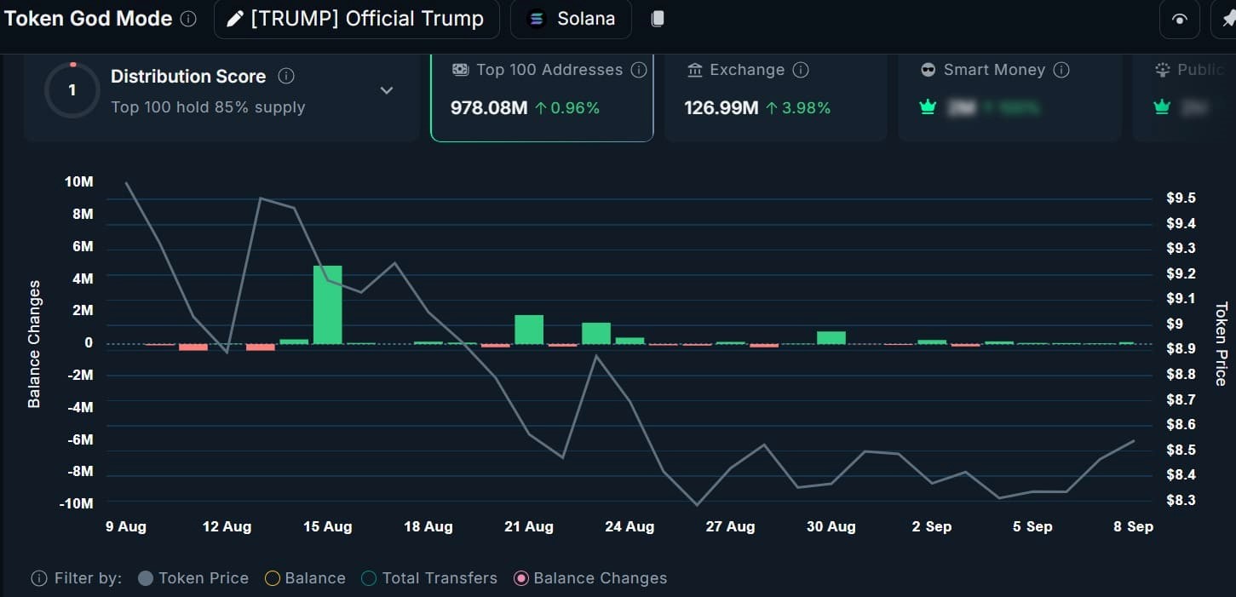This screenshot has height=597, width=1236.
Task: Click the "$9.5" price axis label
Action: [1181, 198]
